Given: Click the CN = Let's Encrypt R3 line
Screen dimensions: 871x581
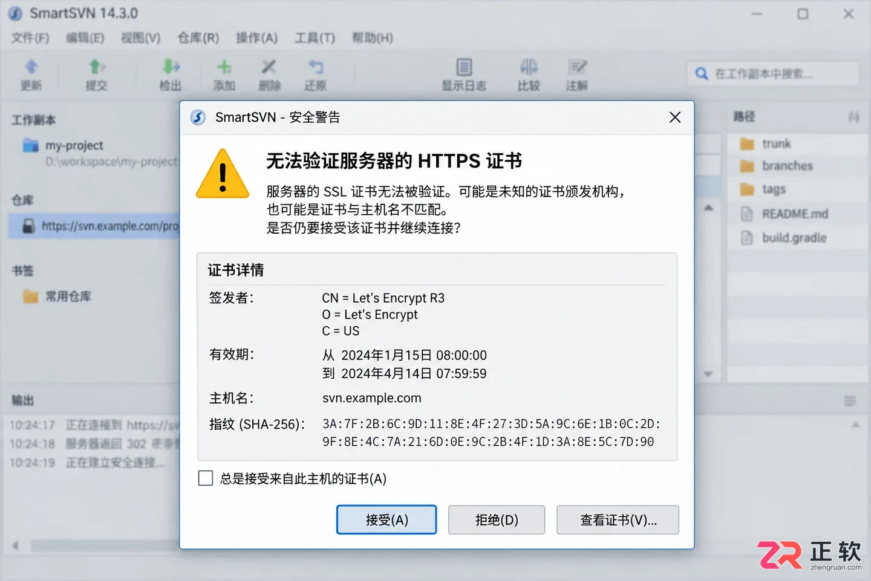Looking at the screenshot, I should [383, 298].
